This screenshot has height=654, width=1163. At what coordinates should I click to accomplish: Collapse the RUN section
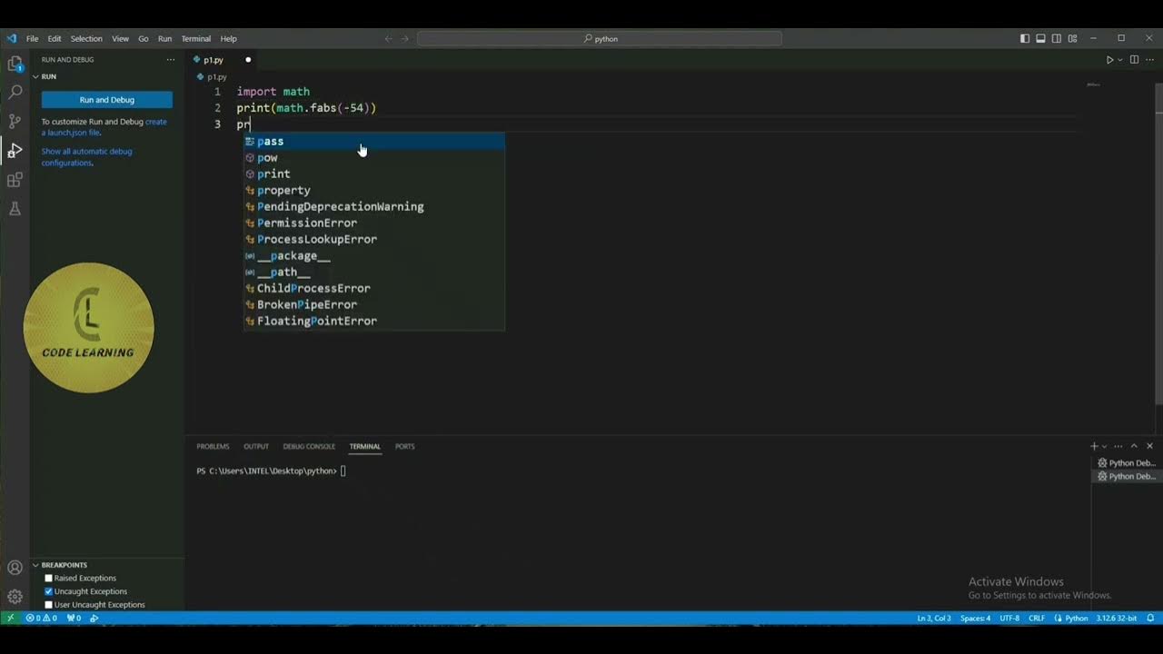tap(48, 76)
